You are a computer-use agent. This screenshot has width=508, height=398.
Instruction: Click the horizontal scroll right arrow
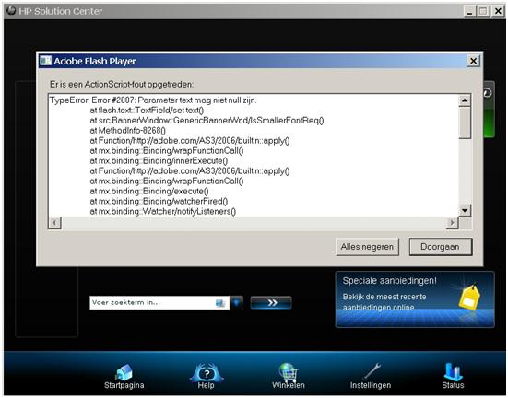pos(453,223)
